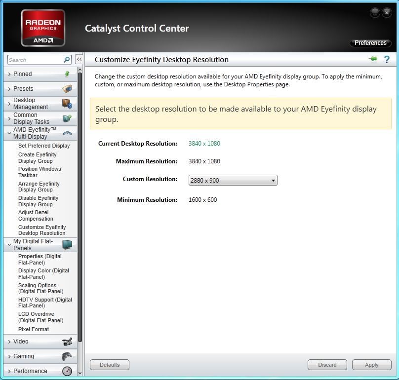This screenshot has width=399, height=380.
Task: Expand the Common Display Tasks section
Action: [9, 118]
